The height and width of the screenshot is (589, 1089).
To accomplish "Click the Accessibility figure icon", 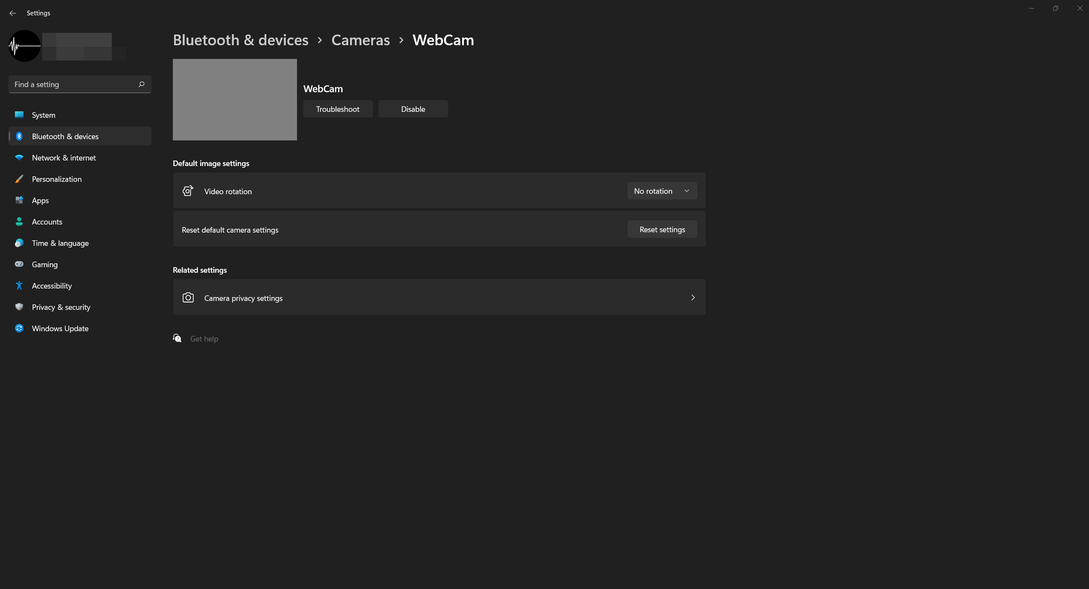I will 19,286.
